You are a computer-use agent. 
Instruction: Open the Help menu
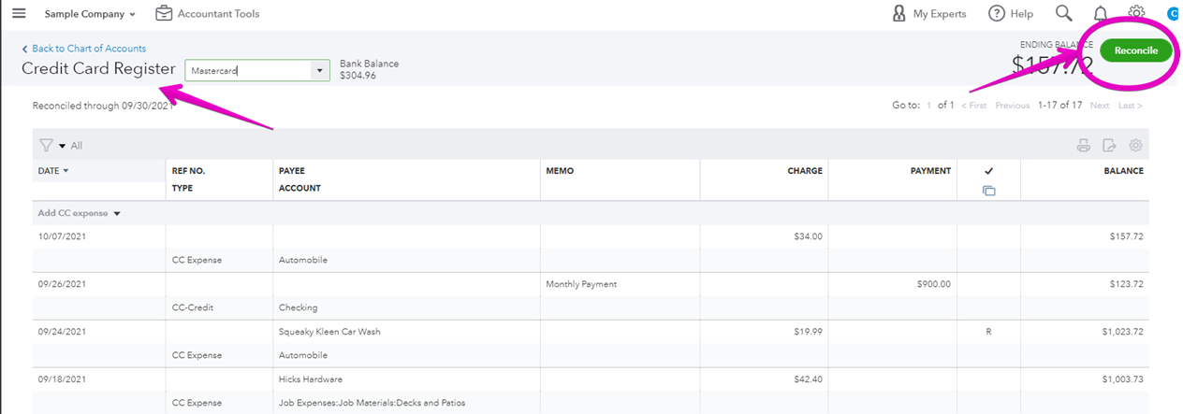pyautogui.click(x=1011, y=14)
